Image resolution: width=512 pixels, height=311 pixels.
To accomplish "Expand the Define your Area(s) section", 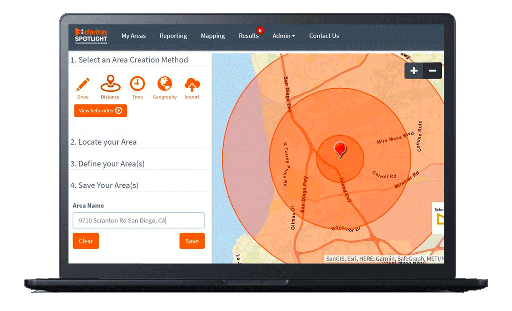I will coord(107,164).
